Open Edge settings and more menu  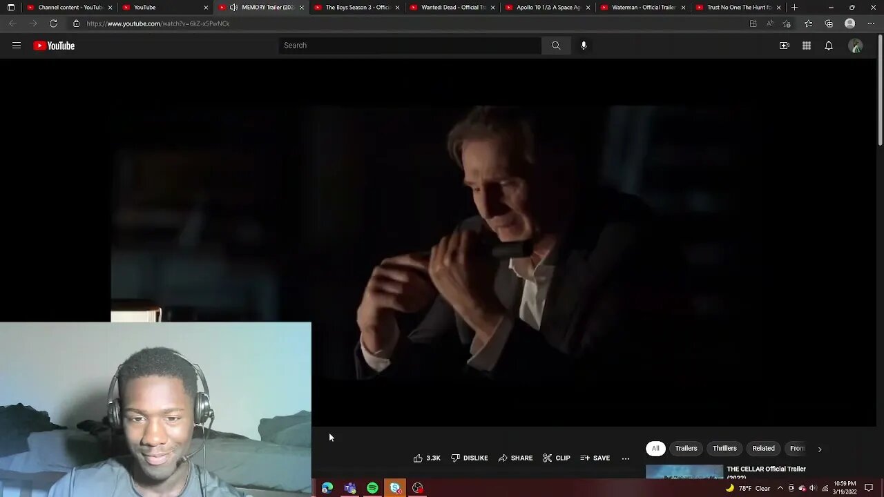(x=871, y=23)
